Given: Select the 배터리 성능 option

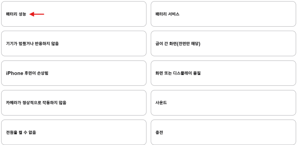Looking at the screenshot, I should pyautogui.click(x=16, y=14).
